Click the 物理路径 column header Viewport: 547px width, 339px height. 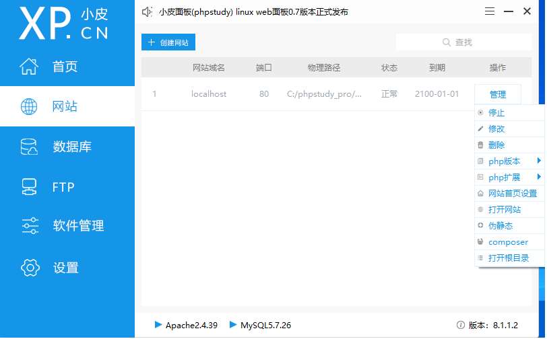point(324,67)
